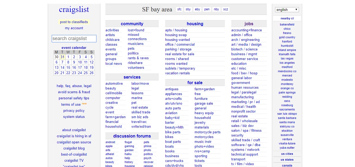Pick day 14 in event calendar
Screen dimensions: 355x167
(x=62, y=67)
